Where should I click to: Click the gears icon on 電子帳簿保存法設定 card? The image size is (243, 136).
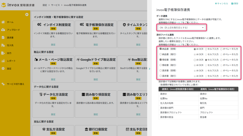82,25
